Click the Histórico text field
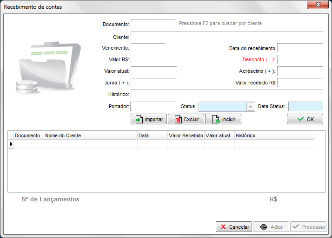 pyautogui.click(x=226, y=95)
